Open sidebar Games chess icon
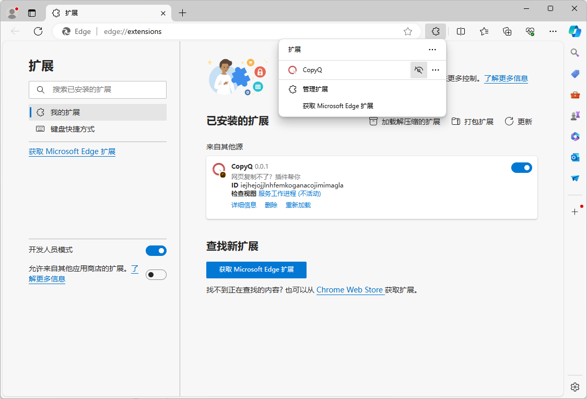The height and width of the screenshot is (399, 587). click(575, 115)
